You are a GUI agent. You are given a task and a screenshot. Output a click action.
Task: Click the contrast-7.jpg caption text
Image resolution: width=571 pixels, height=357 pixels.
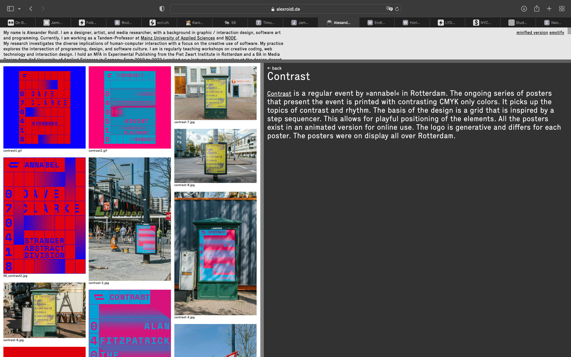point(184,122)
